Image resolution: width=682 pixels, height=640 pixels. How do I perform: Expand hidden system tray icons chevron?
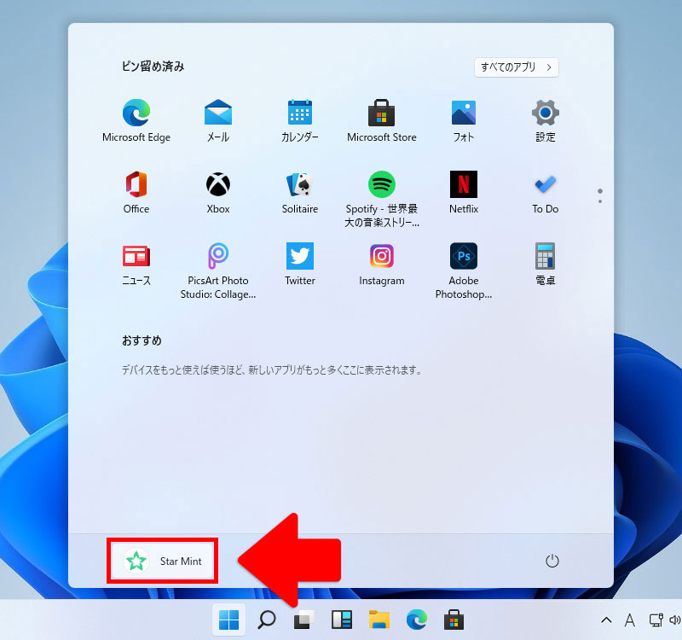606,620
